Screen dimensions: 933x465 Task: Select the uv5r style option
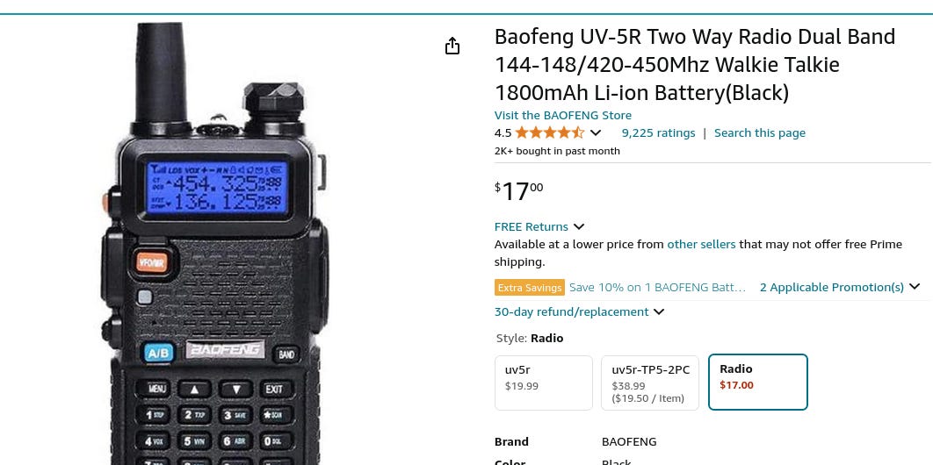[543, 383]
